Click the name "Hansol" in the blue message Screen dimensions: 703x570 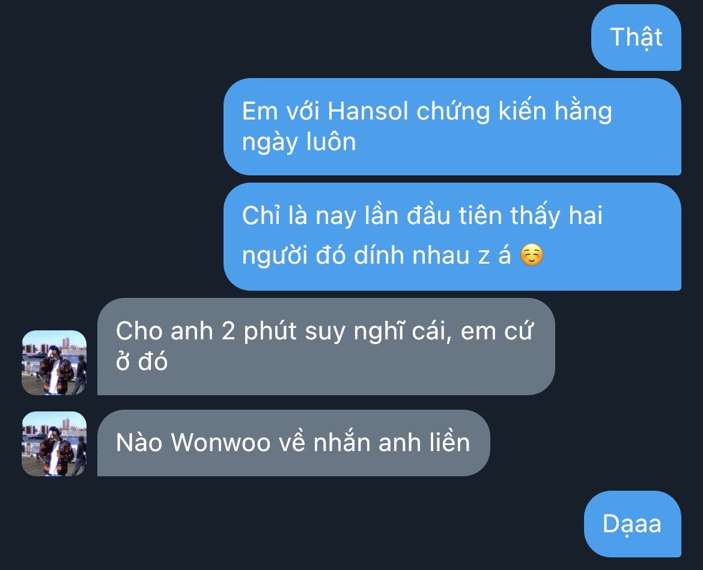pos(368,111)
